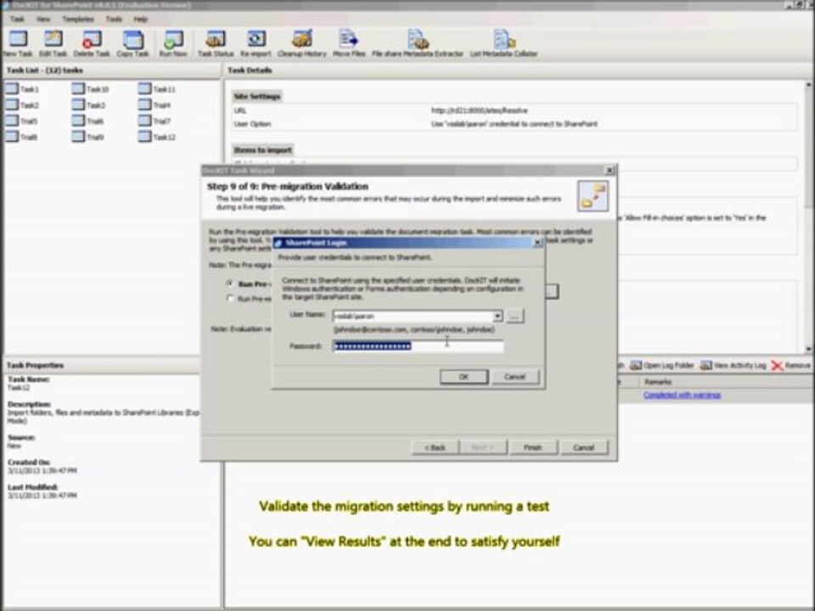Click the Site Settings section header
Screen dimensions: 815x611
coord(256,96)
